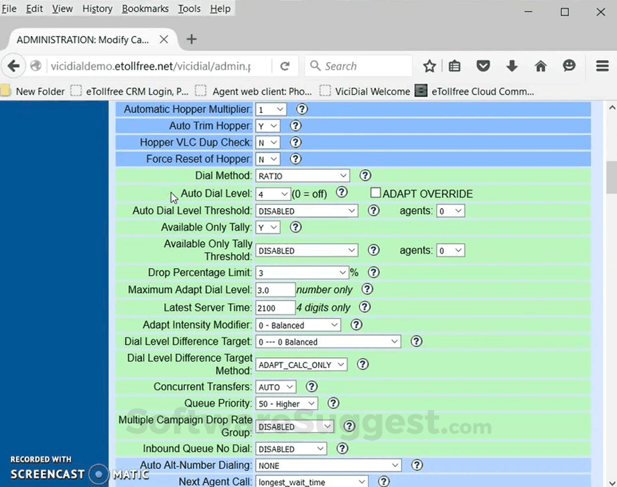Open help for Auto Trim Hopper

pyautogui.click(x=295, y=126)
